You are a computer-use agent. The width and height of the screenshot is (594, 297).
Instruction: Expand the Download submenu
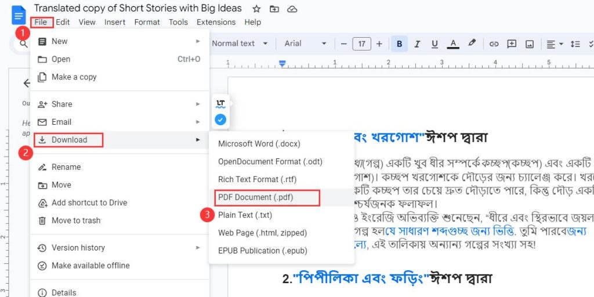(x=119, y=140)
